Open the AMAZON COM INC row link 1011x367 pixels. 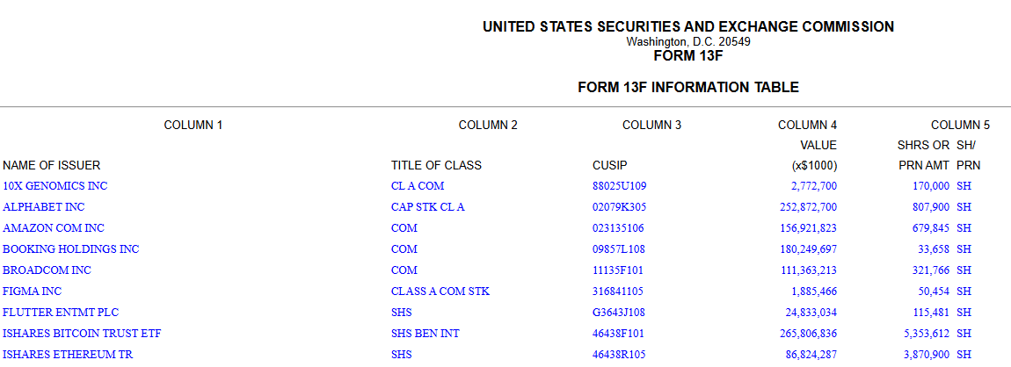point(53,228)
